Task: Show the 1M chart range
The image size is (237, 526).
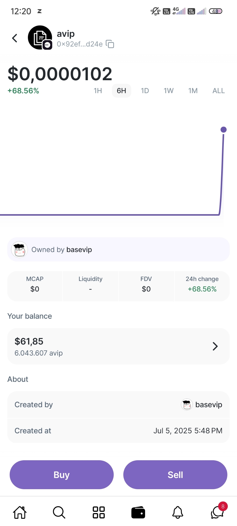Action: [x=193, y=91]
